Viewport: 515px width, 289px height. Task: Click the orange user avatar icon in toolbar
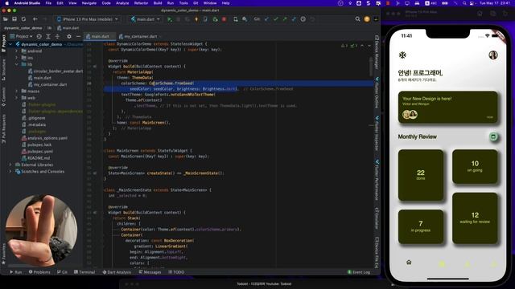[x=367, y=19]
